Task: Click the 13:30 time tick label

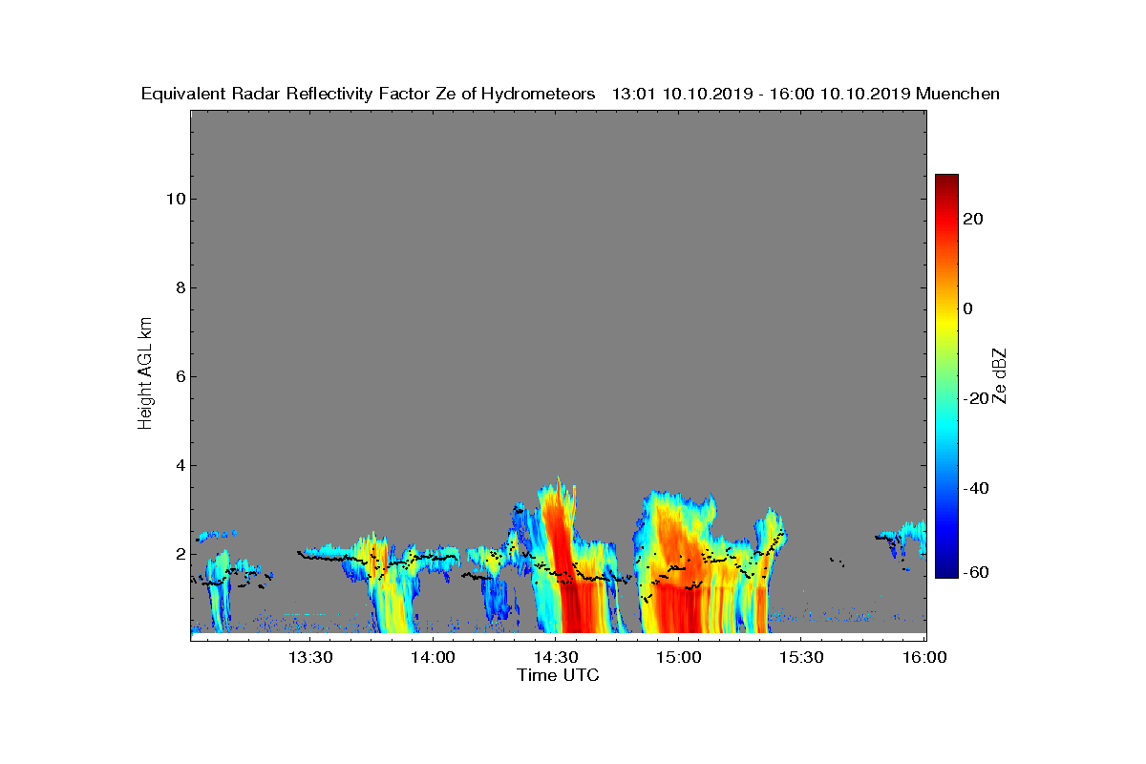Action: (x=310, y=657)
